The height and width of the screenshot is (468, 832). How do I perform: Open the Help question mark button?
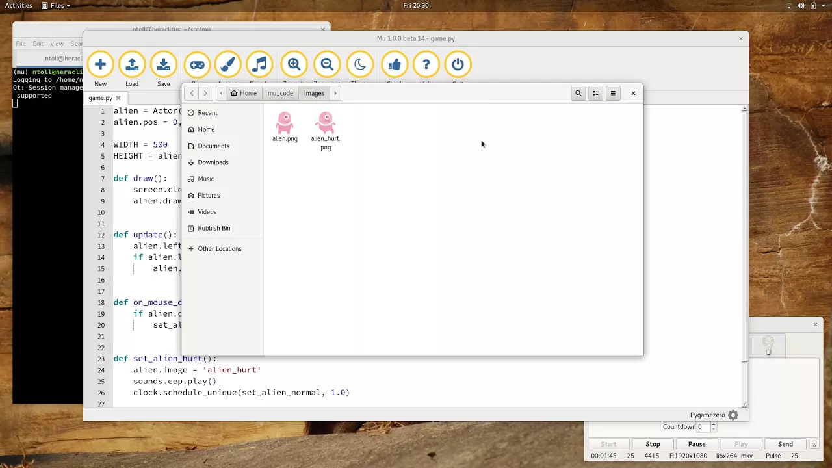[x=426, y=64]
